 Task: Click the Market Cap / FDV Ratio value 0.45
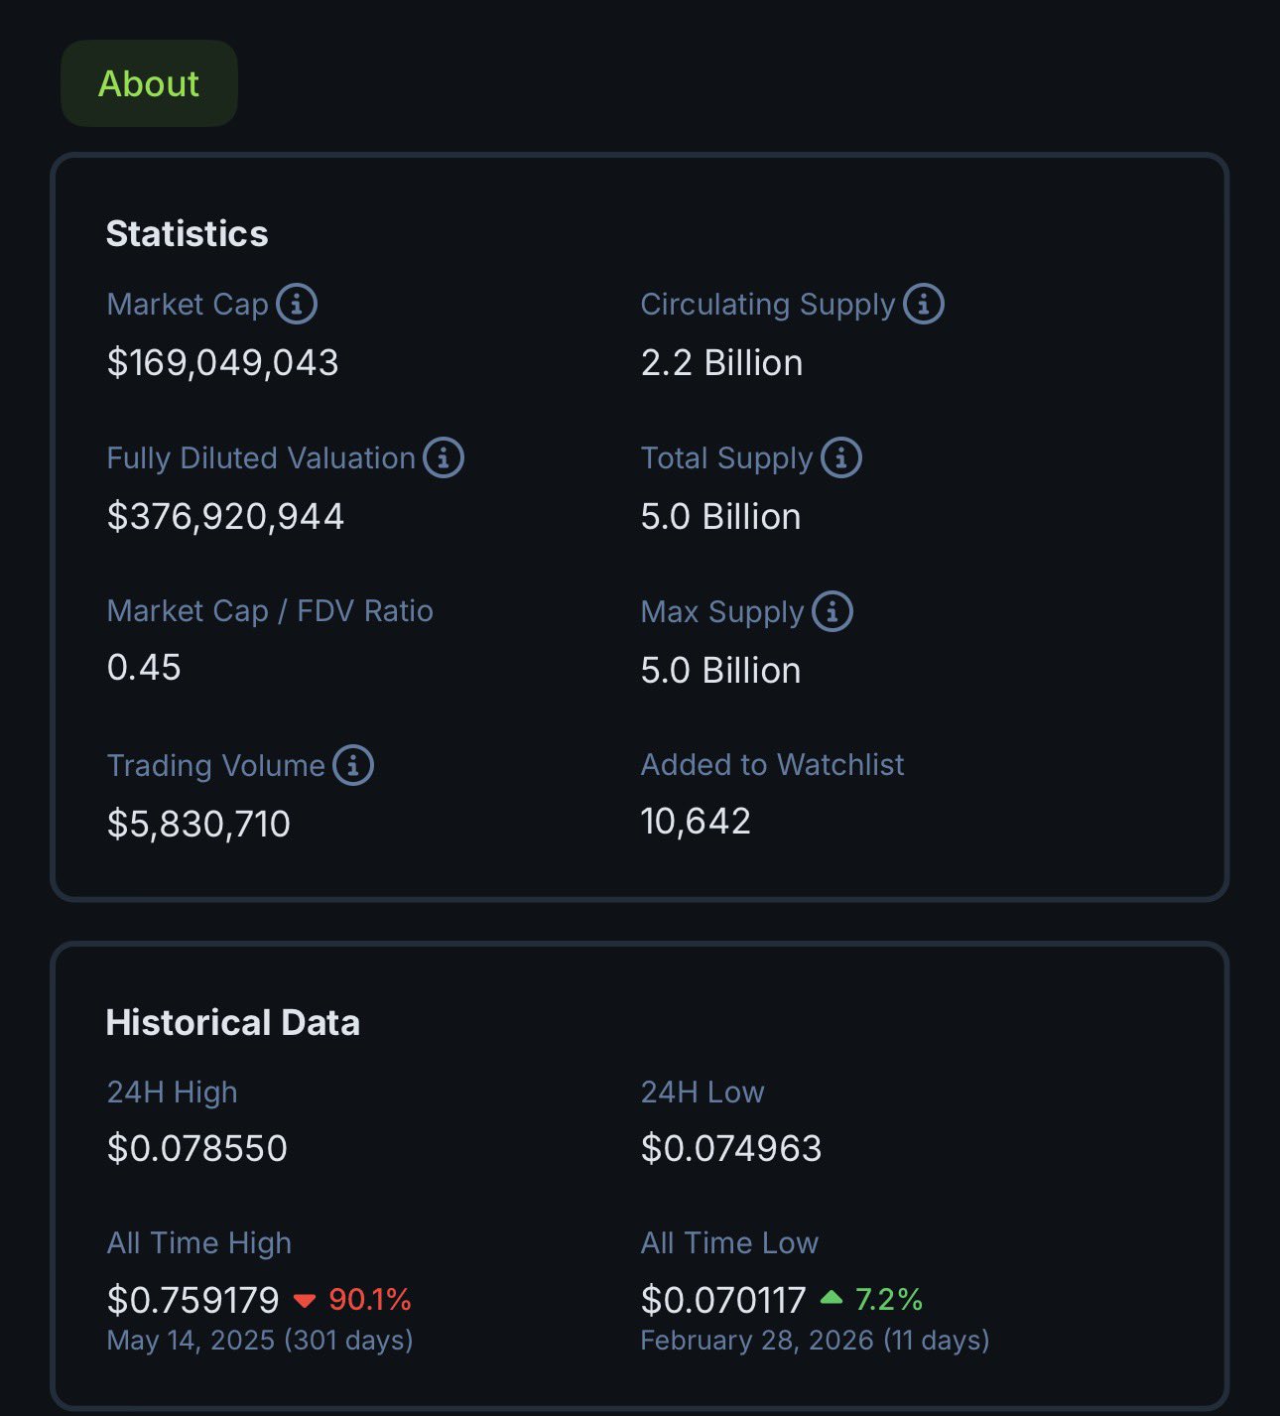[144, 668]
